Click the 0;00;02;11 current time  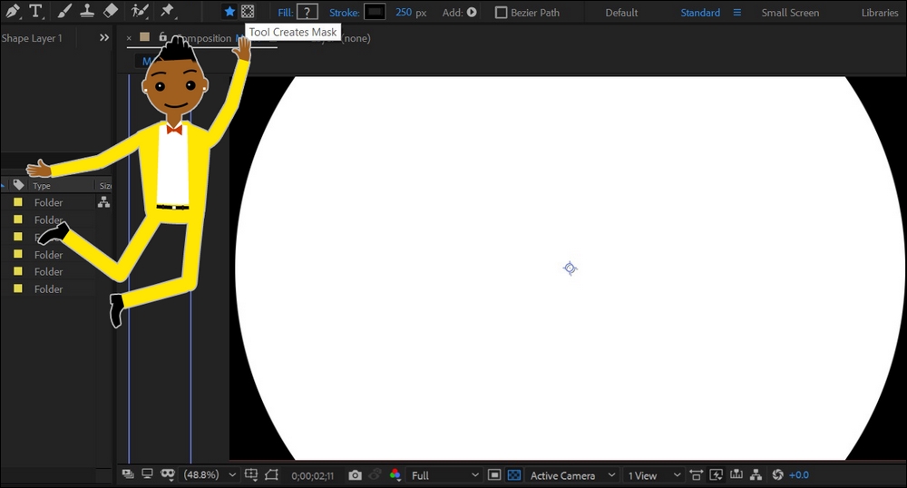[x=312, y=476]
